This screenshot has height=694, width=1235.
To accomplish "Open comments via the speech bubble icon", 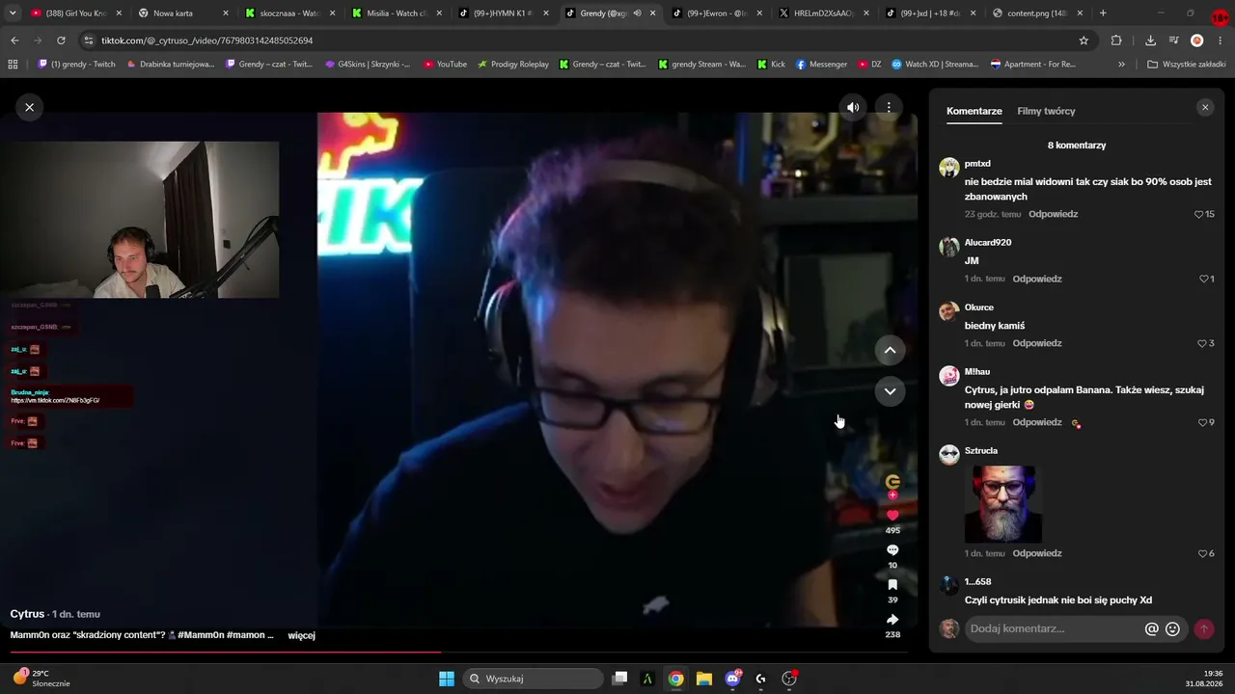I will tap(892, 550).
